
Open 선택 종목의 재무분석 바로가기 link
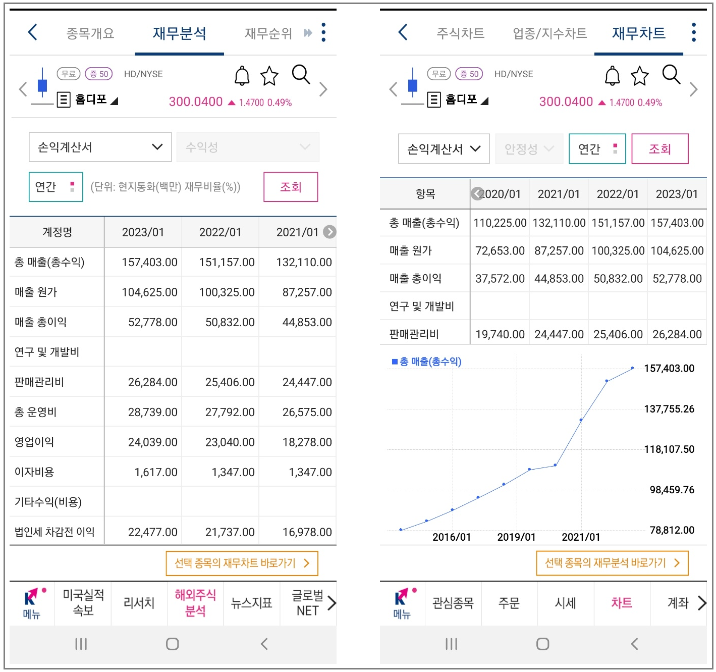coord(613,563)
